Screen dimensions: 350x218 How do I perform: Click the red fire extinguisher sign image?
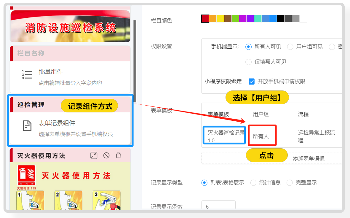27,175
